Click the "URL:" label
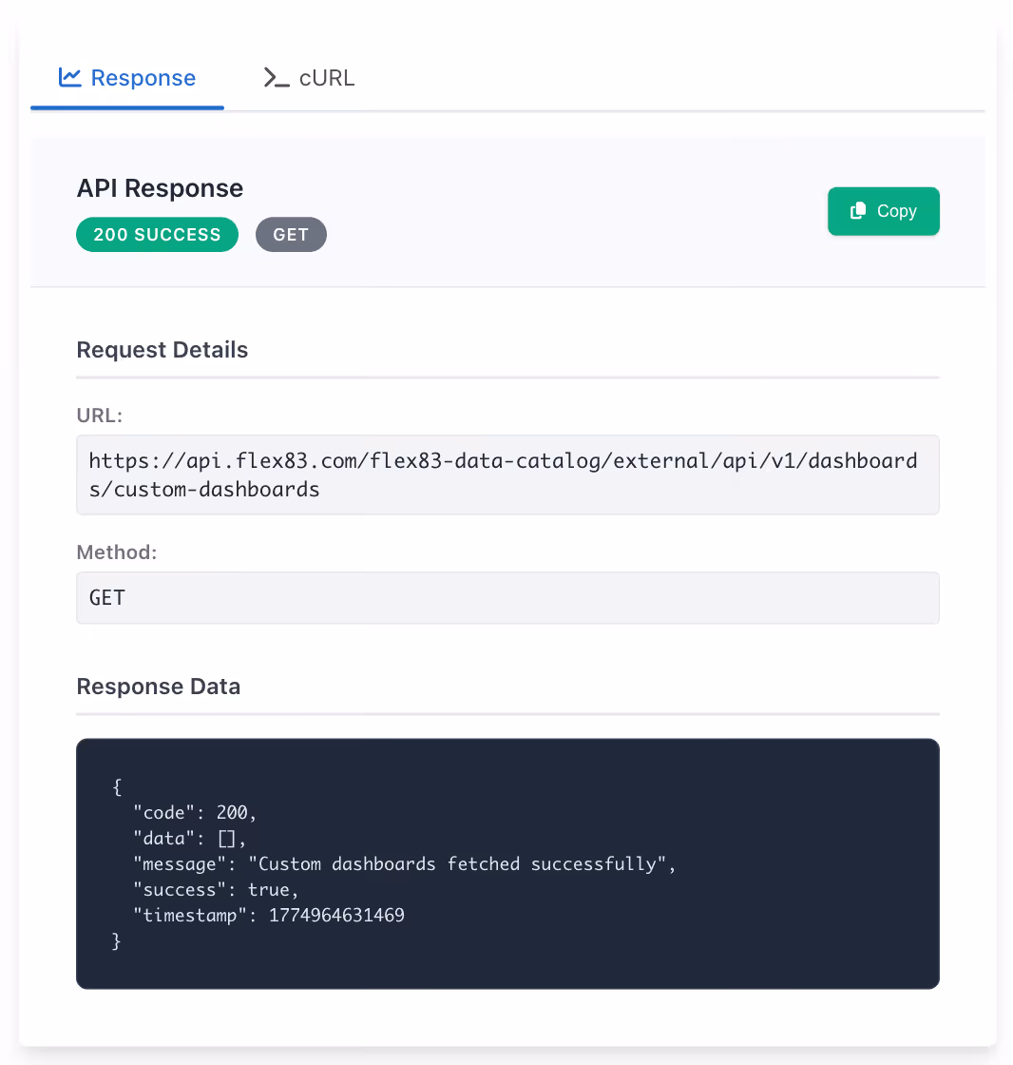The image size is (1013, 1065). [99, 416]
